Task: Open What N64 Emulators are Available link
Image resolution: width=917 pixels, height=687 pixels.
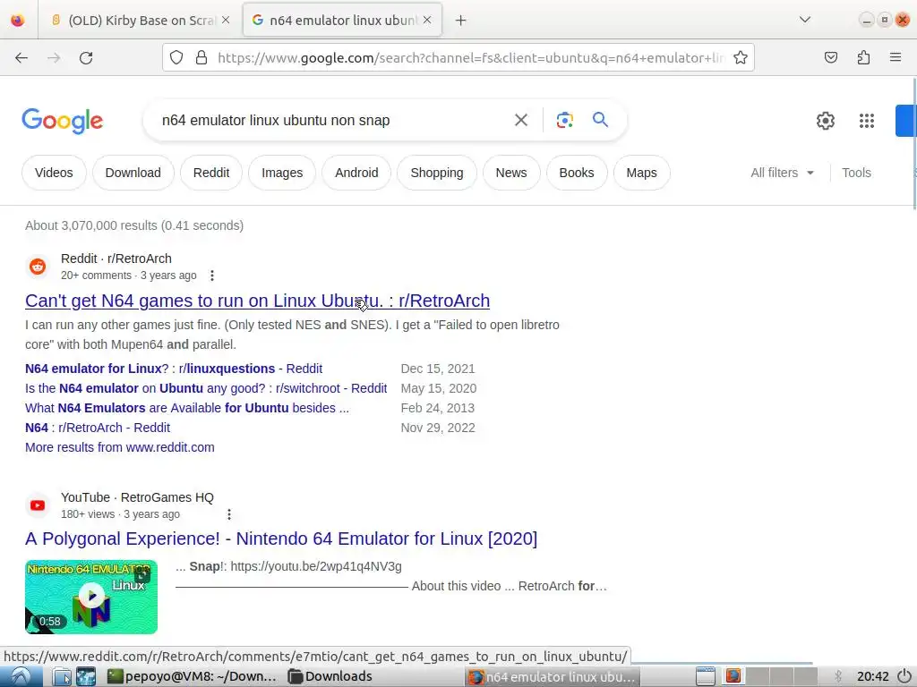Action: [187, 408]
